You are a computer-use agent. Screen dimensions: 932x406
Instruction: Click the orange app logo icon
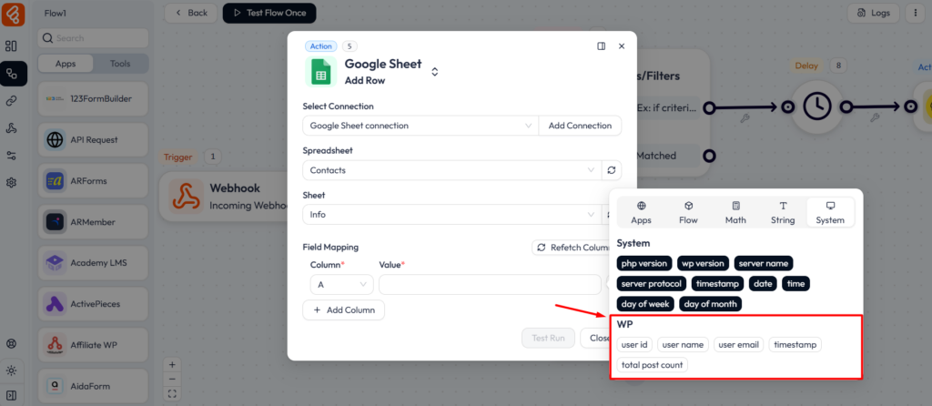(x=13, y=14)
